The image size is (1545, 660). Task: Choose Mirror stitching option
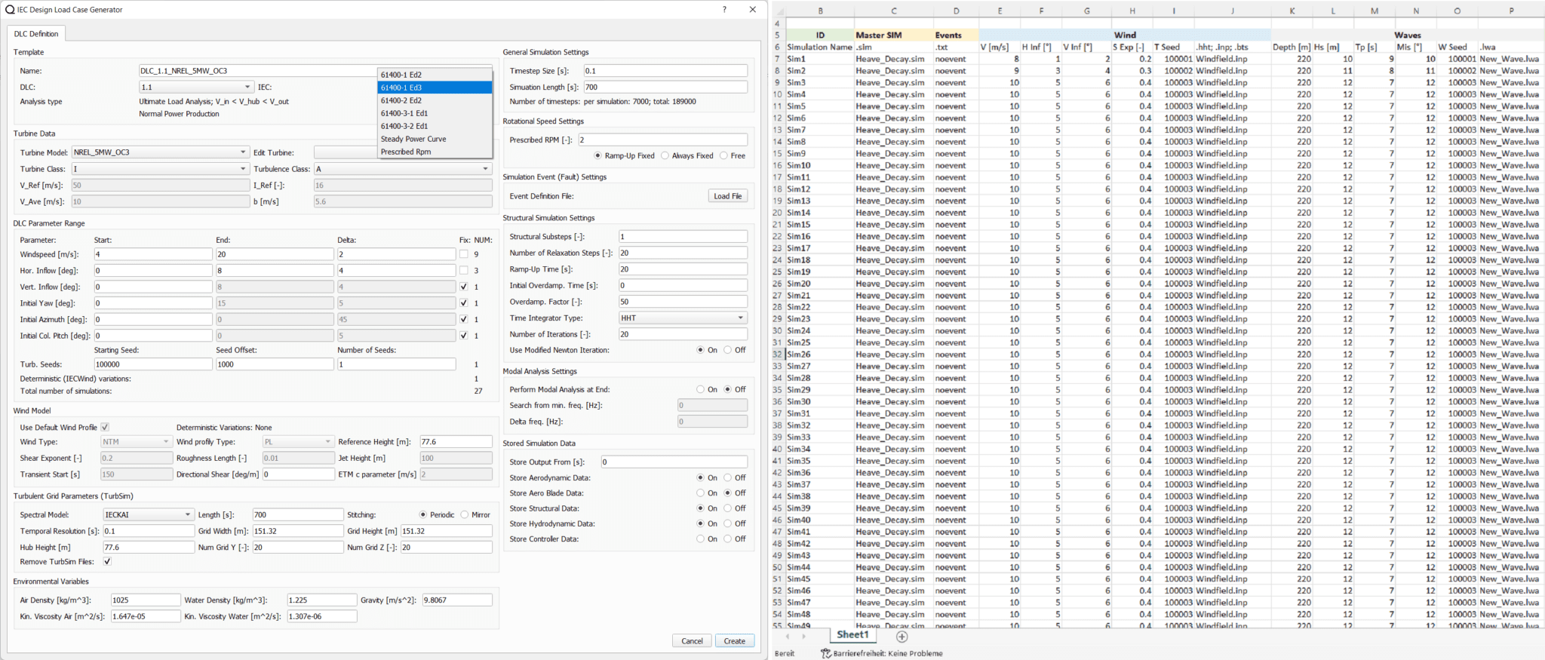coord(465,514)
